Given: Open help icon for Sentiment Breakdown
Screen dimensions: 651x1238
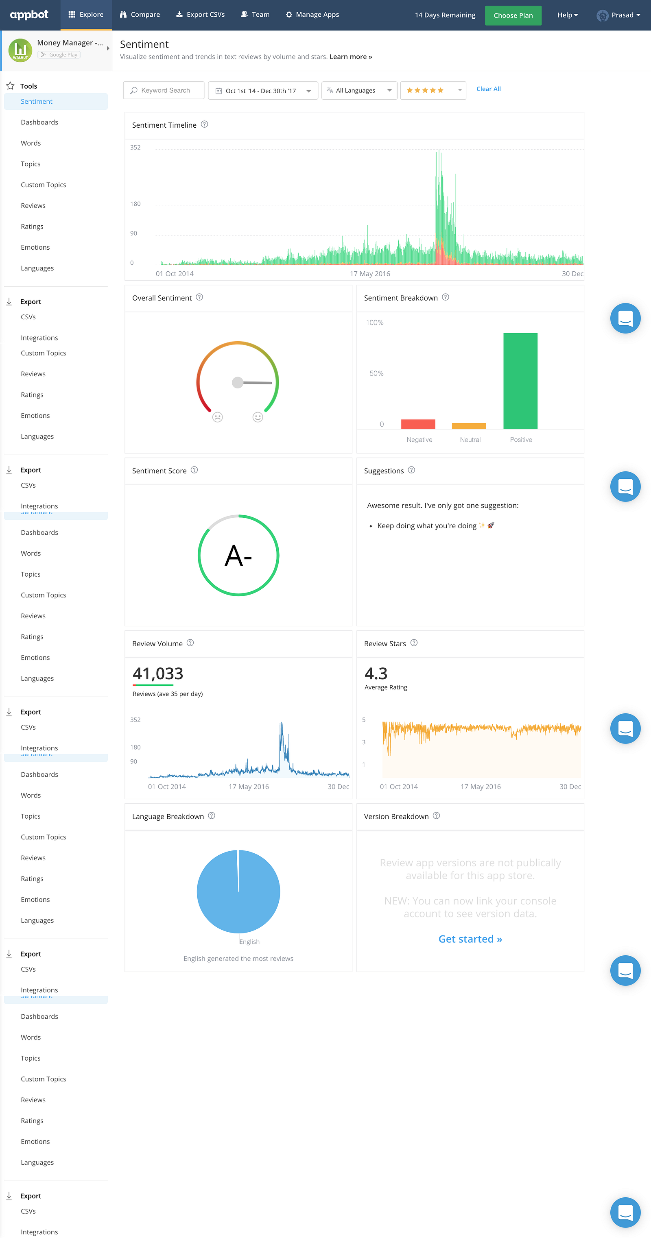Looking at the screenshot, I should click(x=446, y=297).
